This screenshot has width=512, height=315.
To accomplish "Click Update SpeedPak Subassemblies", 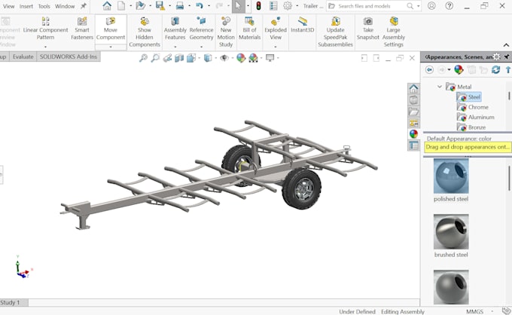I will (x=335, y=32).
